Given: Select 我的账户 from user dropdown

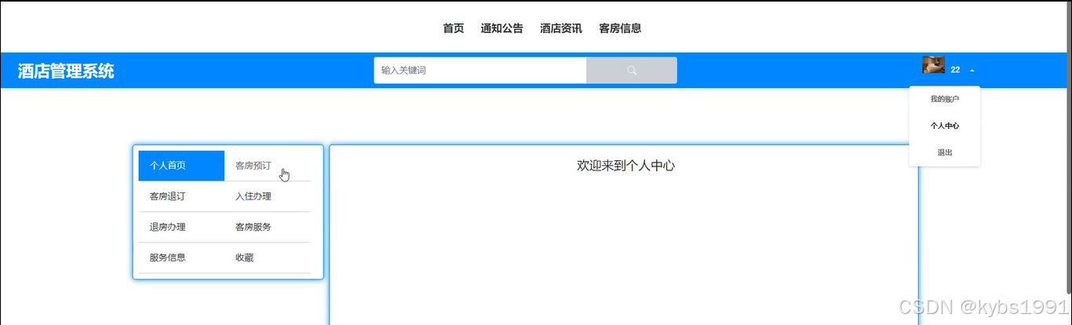Looking at the screenshot, I should [x=945, y=100].
